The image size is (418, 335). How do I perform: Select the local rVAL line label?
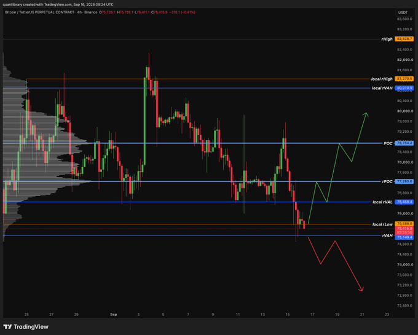pyautogui.click(x=382, y=202)
